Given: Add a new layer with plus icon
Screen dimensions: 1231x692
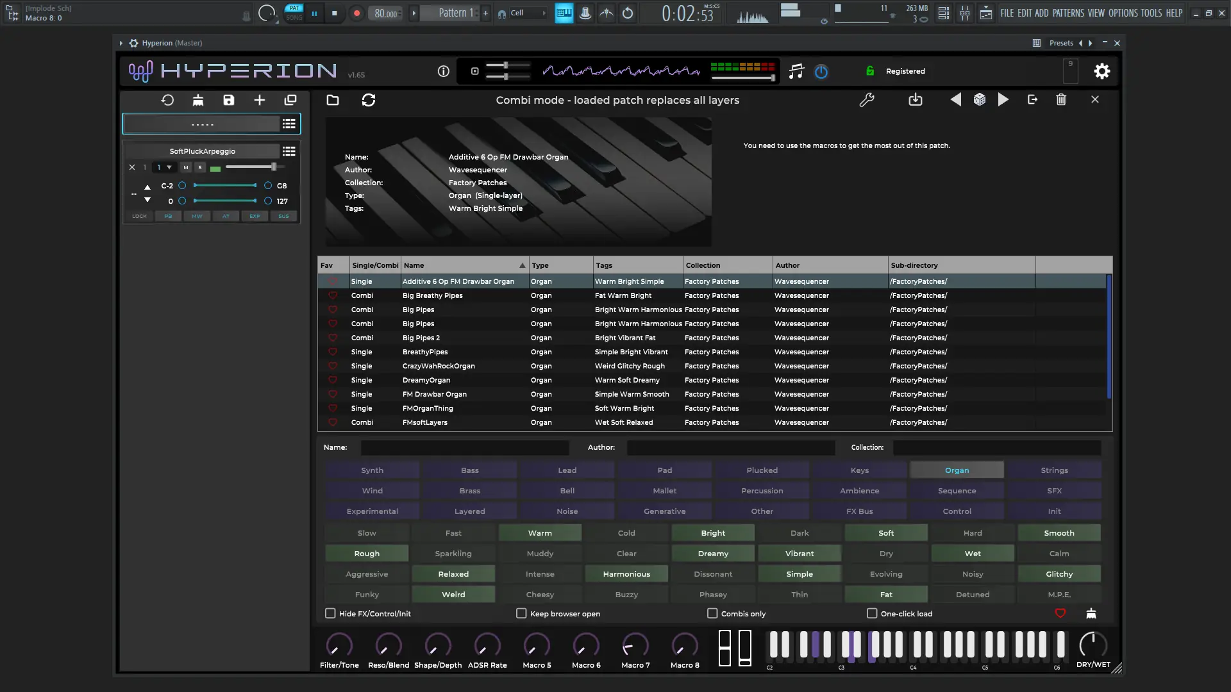Looking at the screenshot, I should (x=260, y=100).
